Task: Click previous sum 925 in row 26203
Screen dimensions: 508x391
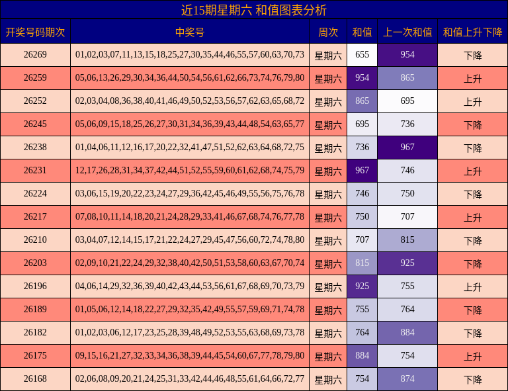Action: click(407, 263)
